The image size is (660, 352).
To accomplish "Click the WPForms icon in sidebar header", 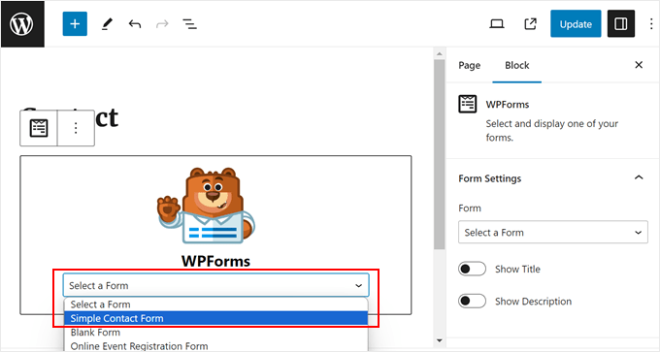I will [x=467, y=104].
